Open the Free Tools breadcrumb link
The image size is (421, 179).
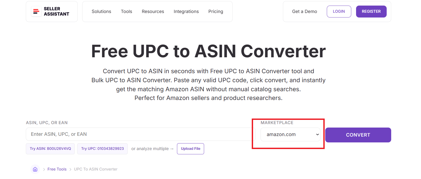(57, 169)
